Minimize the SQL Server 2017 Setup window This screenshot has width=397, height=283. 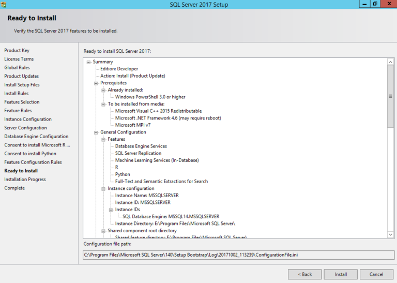click(x=364, y=4)
